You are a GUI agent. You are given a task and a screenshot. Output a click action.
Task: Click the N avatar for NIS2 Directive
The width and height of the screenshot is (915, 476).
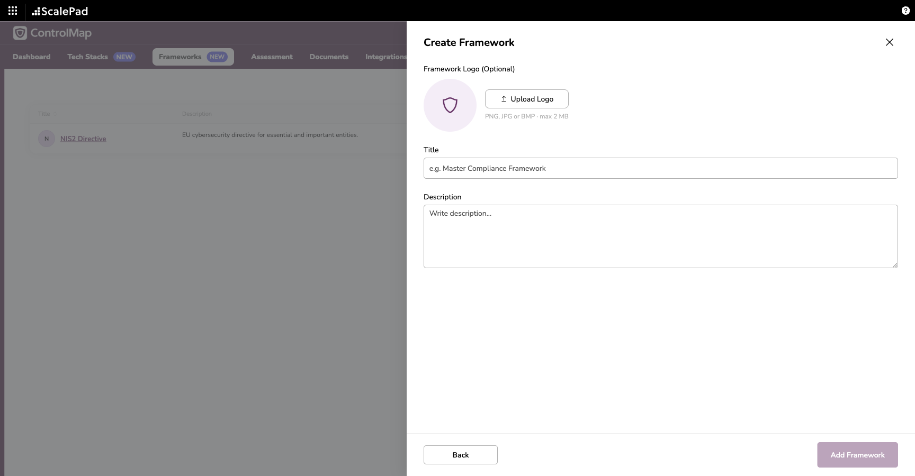(47, 139)
